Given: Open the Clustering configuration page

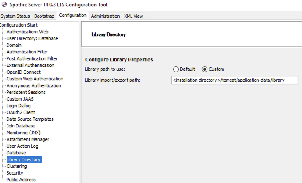Looking at the screenshot, I should pyautogui.click(x=16, y=166).
